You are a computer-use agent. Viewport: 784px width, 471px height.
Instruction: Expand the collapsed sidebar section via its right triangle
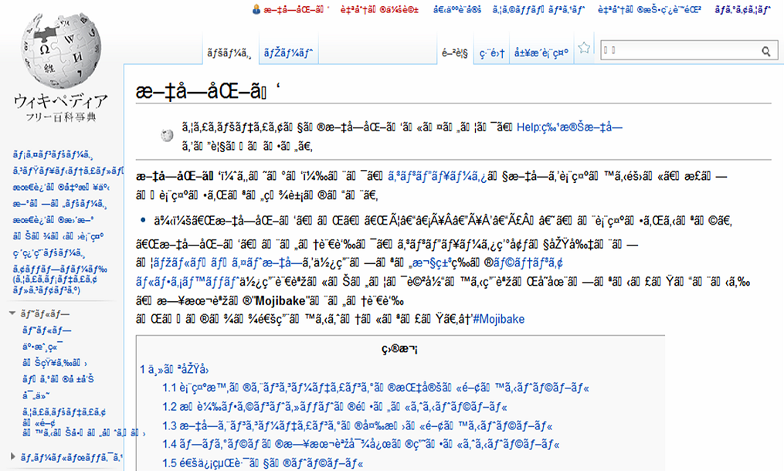12,456
